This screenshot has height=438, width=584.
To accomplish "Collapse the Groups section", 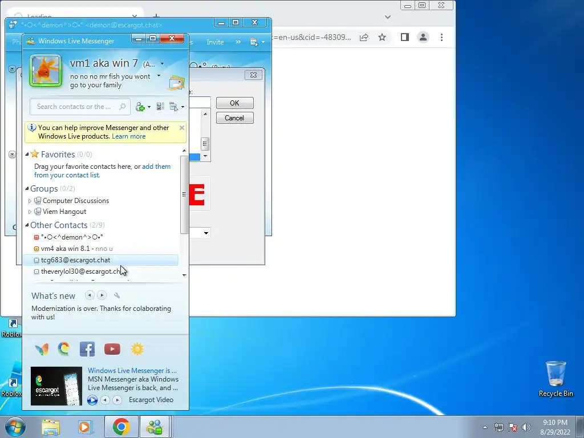I will [27, 189].
